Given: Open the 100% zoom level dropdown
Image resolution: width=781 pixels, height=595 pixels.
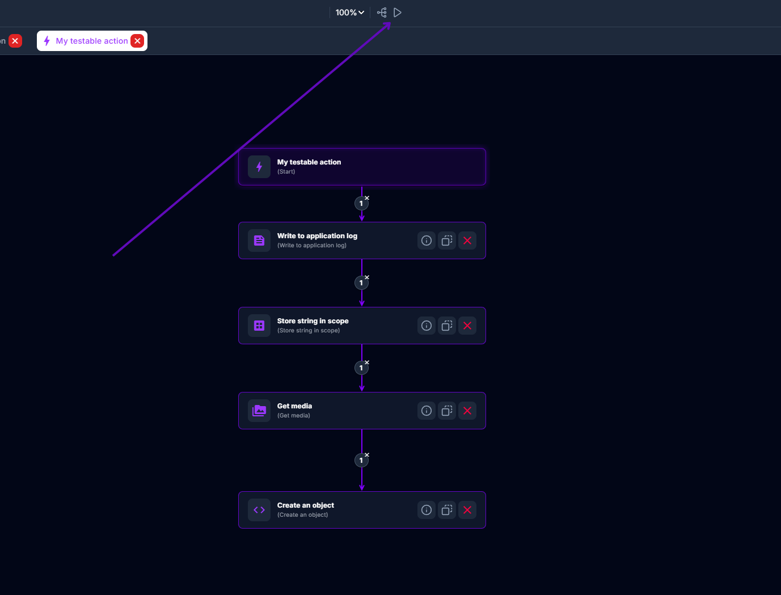Looking at the screenshot, I should tap(349, 12).
